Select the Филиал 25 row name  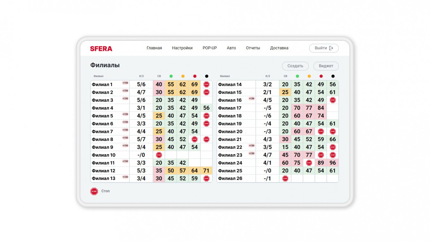click(x=230, y=171)
